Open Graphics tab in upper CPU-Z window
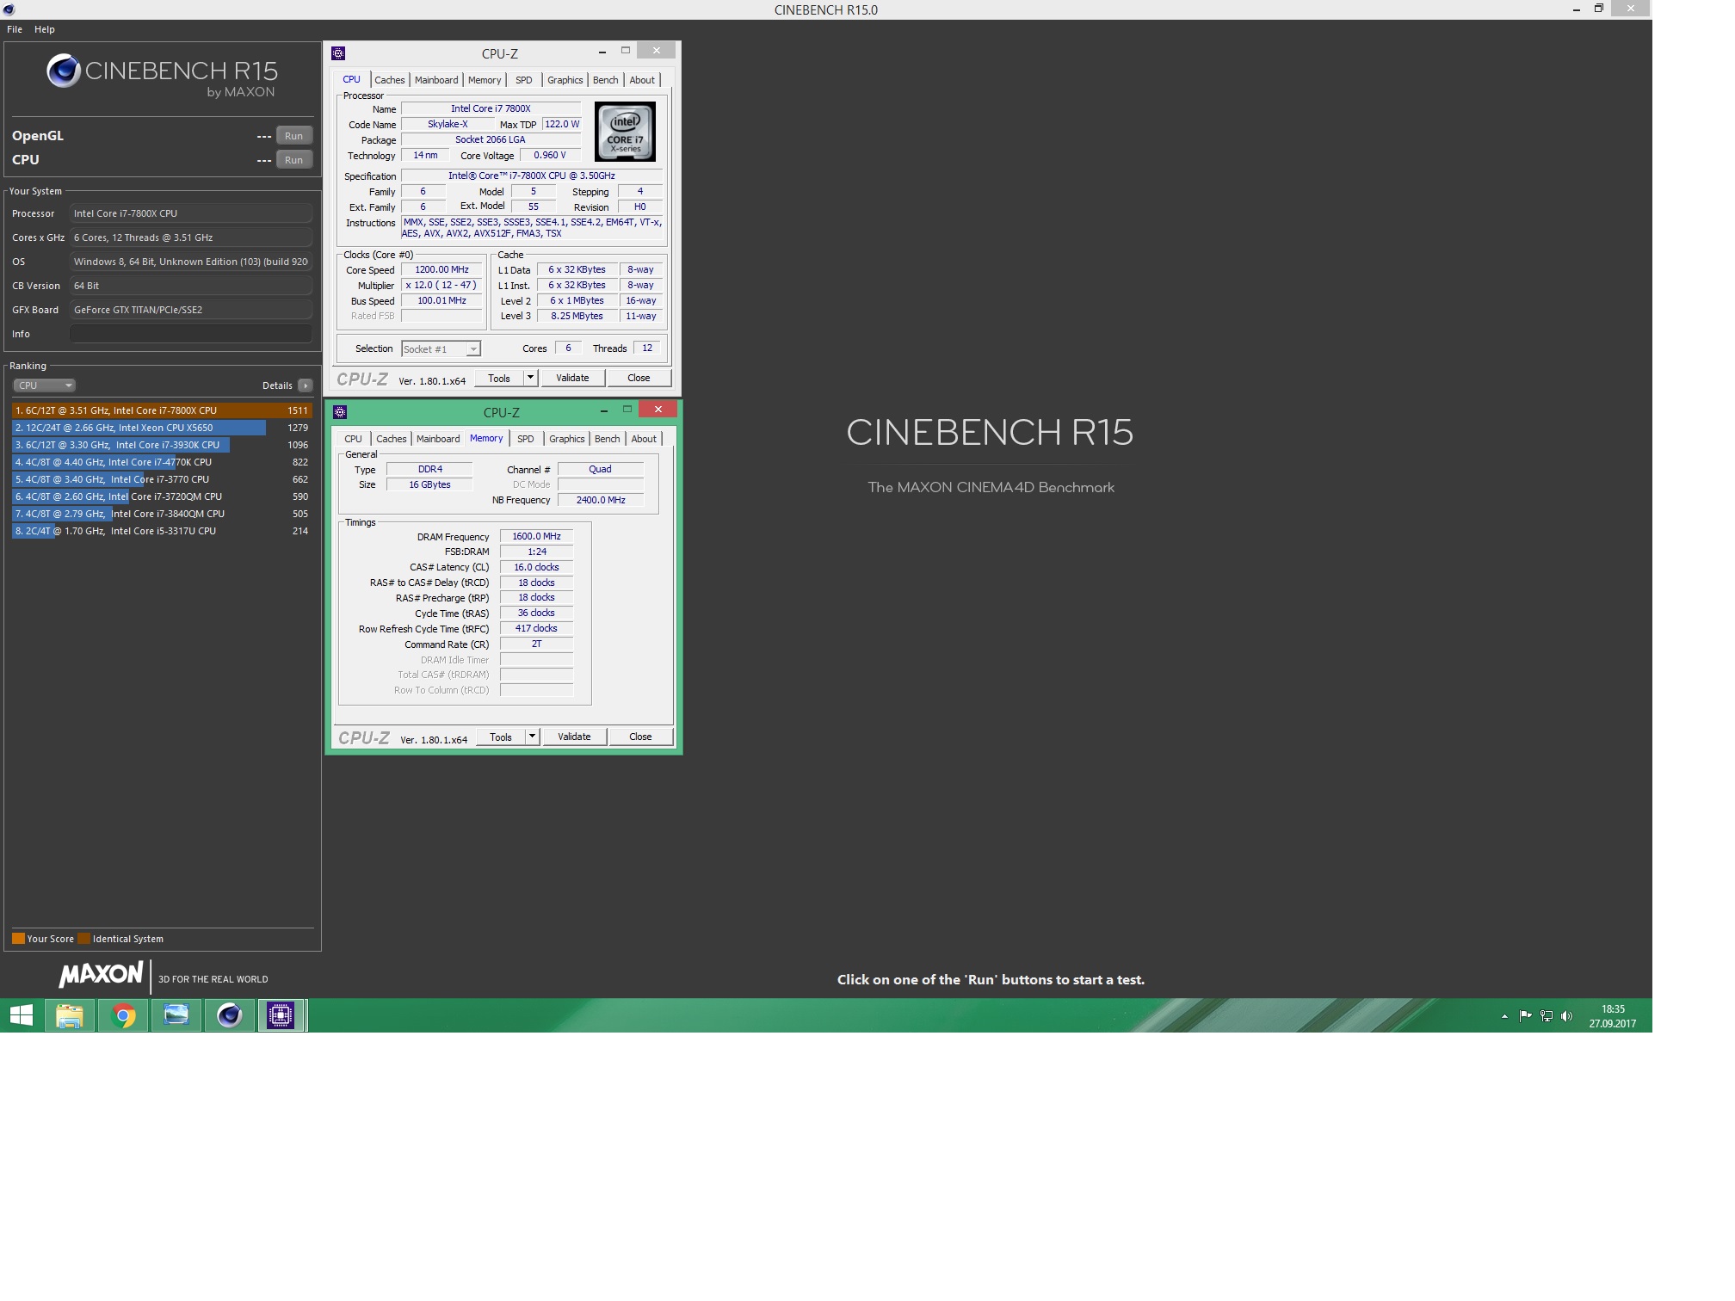The image size is (1735, 1301). [565, 80]
